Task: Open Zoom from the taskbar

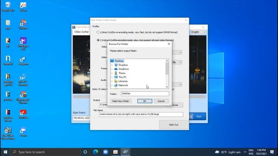Action: [x=106, y=152]
